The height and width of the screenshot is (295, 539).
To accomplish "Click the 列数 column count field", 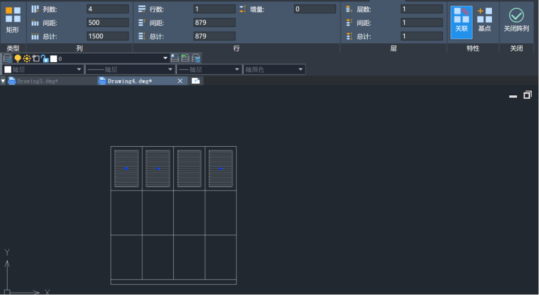I will pyautogui.click(x=108, y=9).
